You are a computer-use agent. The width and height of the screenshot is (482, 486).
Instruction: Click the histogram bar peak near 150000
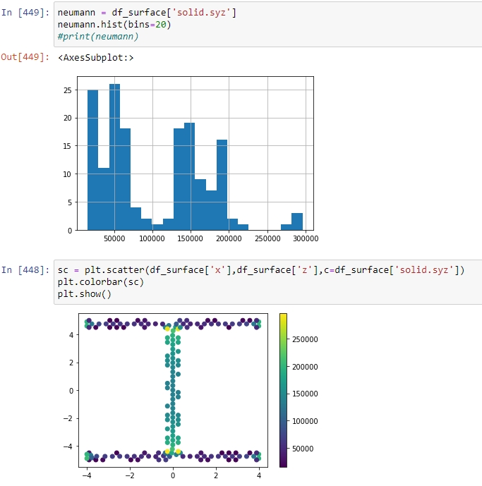[189, 176]
